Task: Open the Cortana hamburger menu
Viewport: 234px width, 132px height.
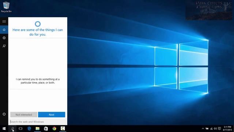Action: click(4, 21)
